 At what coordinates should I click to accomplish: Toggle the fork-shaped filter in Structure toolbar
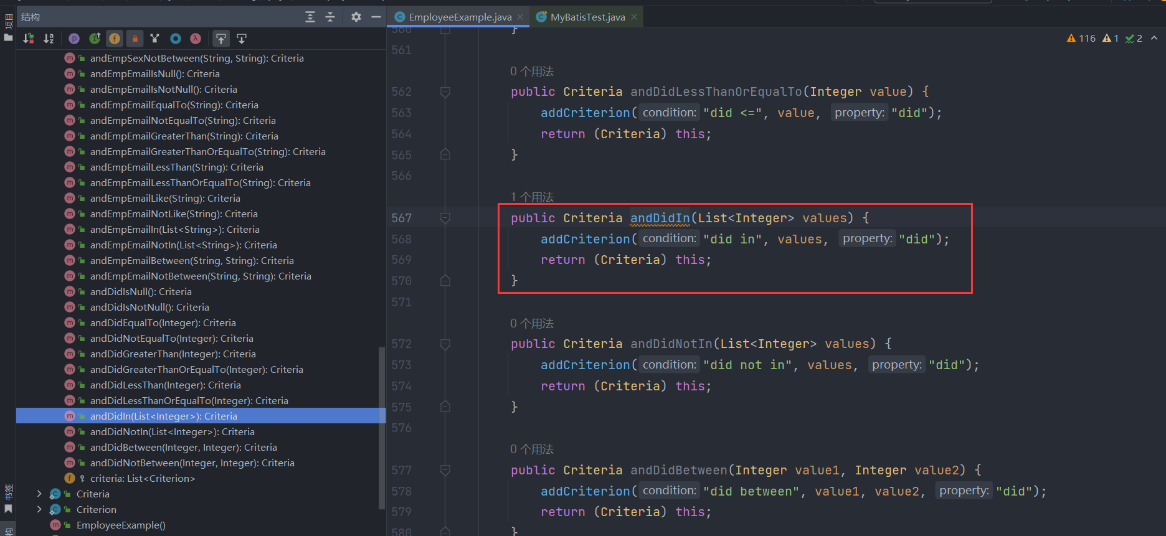[155, 39]
